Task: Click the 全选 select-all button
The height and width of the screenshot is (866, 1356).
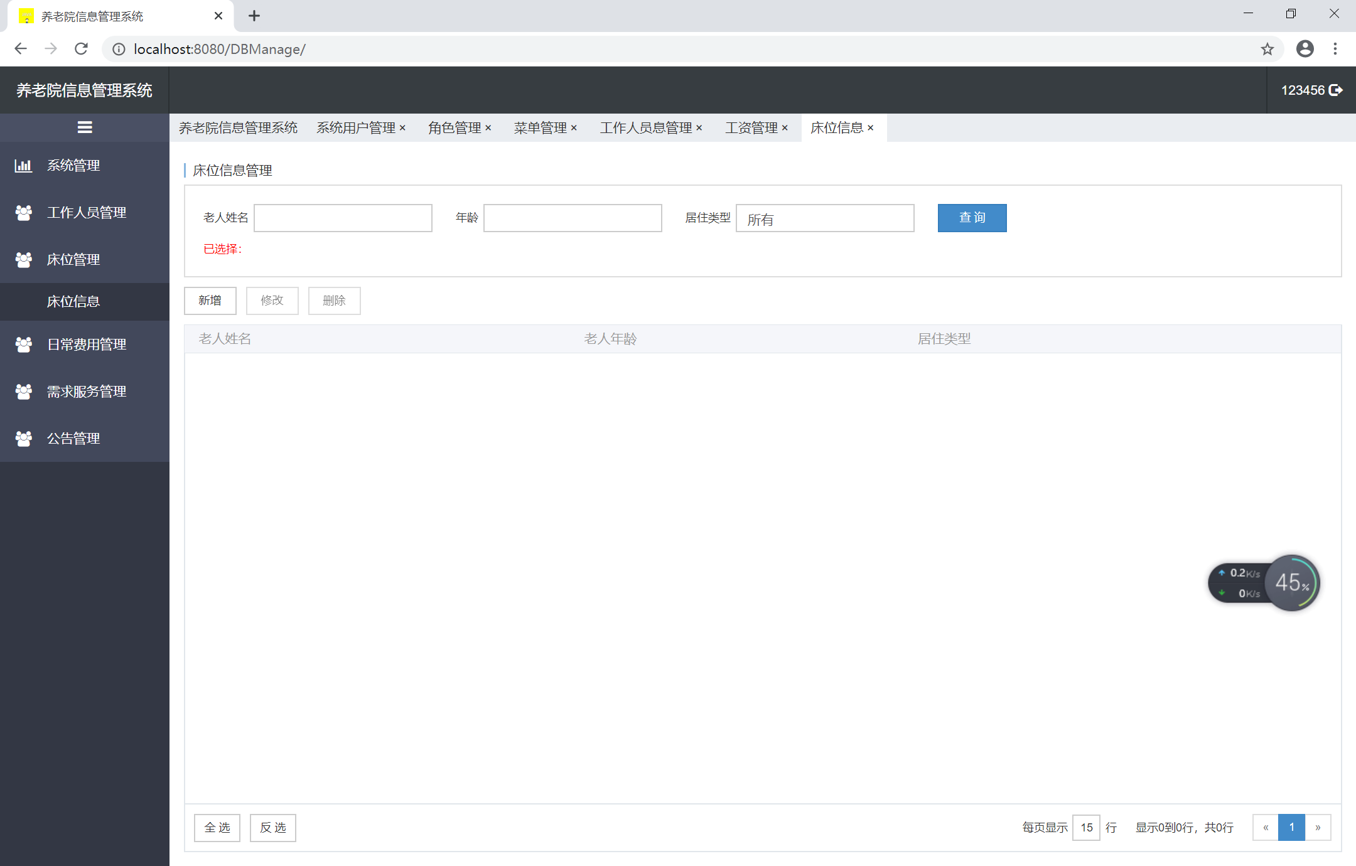Action: point(217,828)
